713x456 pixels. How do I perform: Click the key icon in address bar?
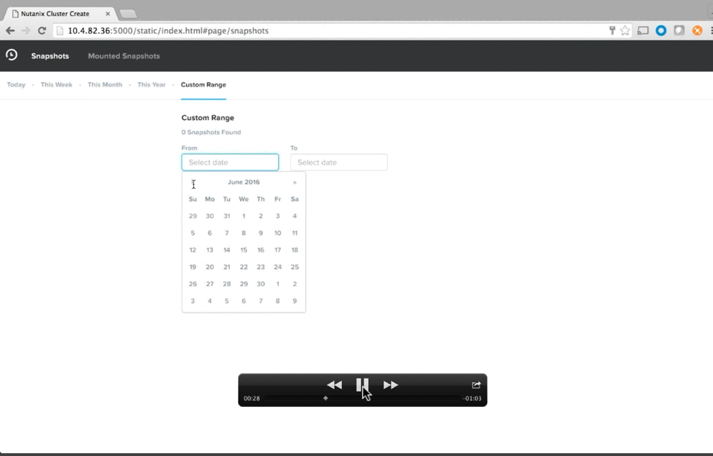(x=612, y=31)
